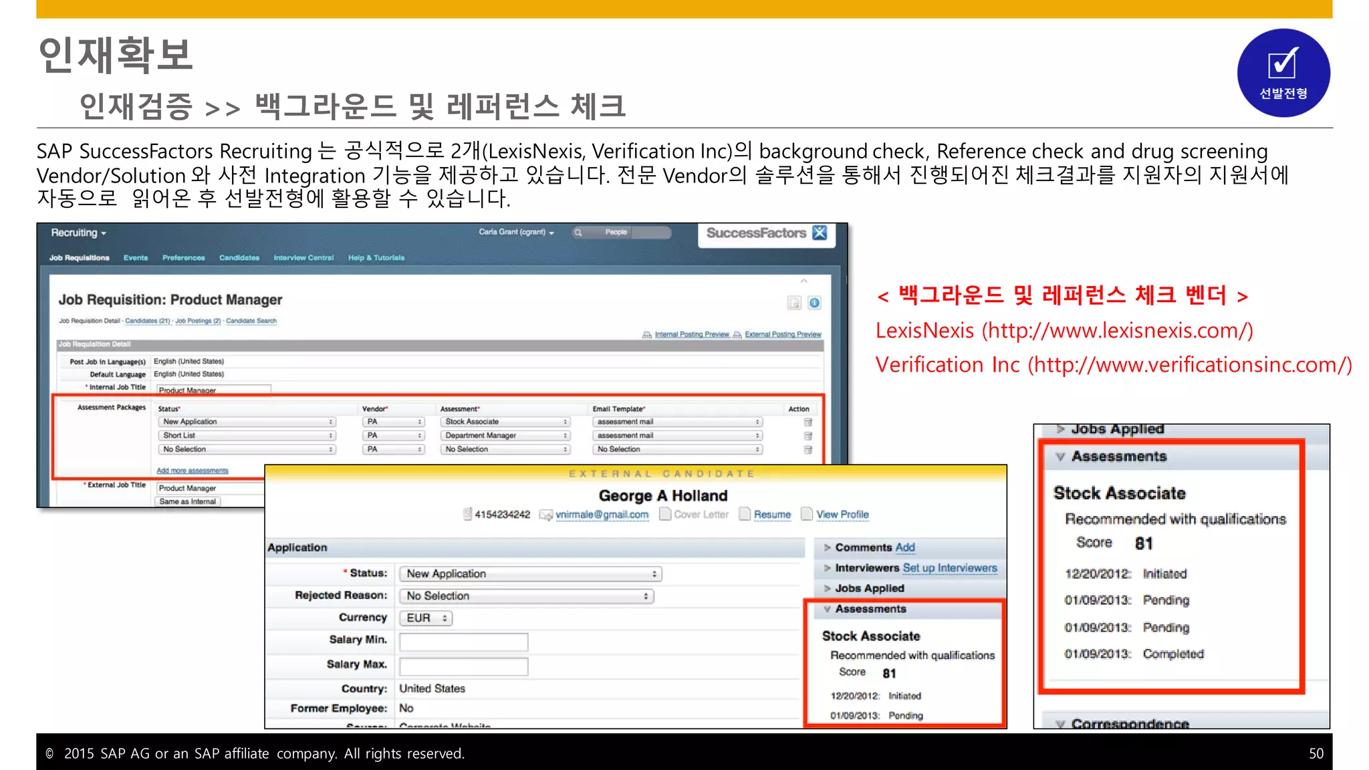Click the Cover Letter document icon
The width and height of the screenshot is (1369, 770).
coord(665,514)
